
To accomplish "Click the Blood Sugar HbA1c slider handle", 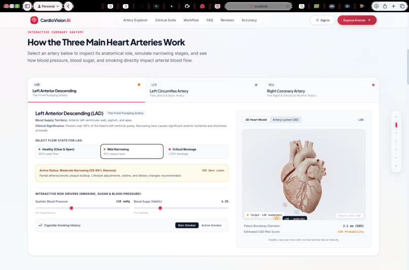I will [160, 208].
